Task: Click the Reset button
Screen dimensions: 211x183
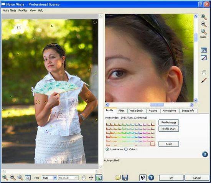Action: pos(169,144)
